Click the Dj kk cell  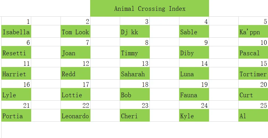(x=135, y=31)
